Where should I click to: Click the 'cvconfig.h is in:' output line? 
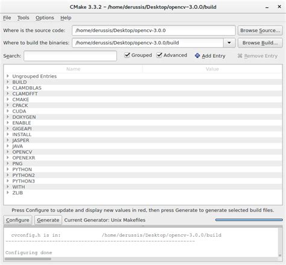[x=116, y=235]
